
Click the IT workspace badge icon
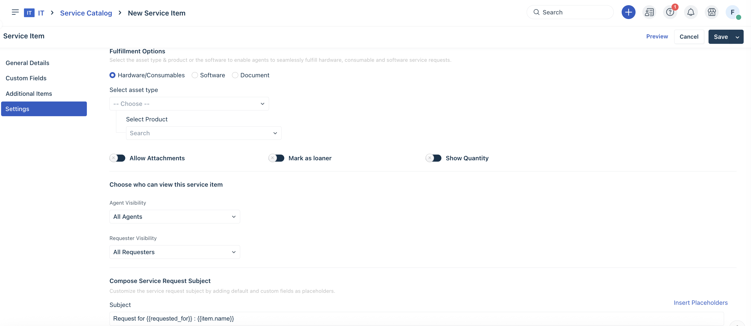(x=29, y=13)
